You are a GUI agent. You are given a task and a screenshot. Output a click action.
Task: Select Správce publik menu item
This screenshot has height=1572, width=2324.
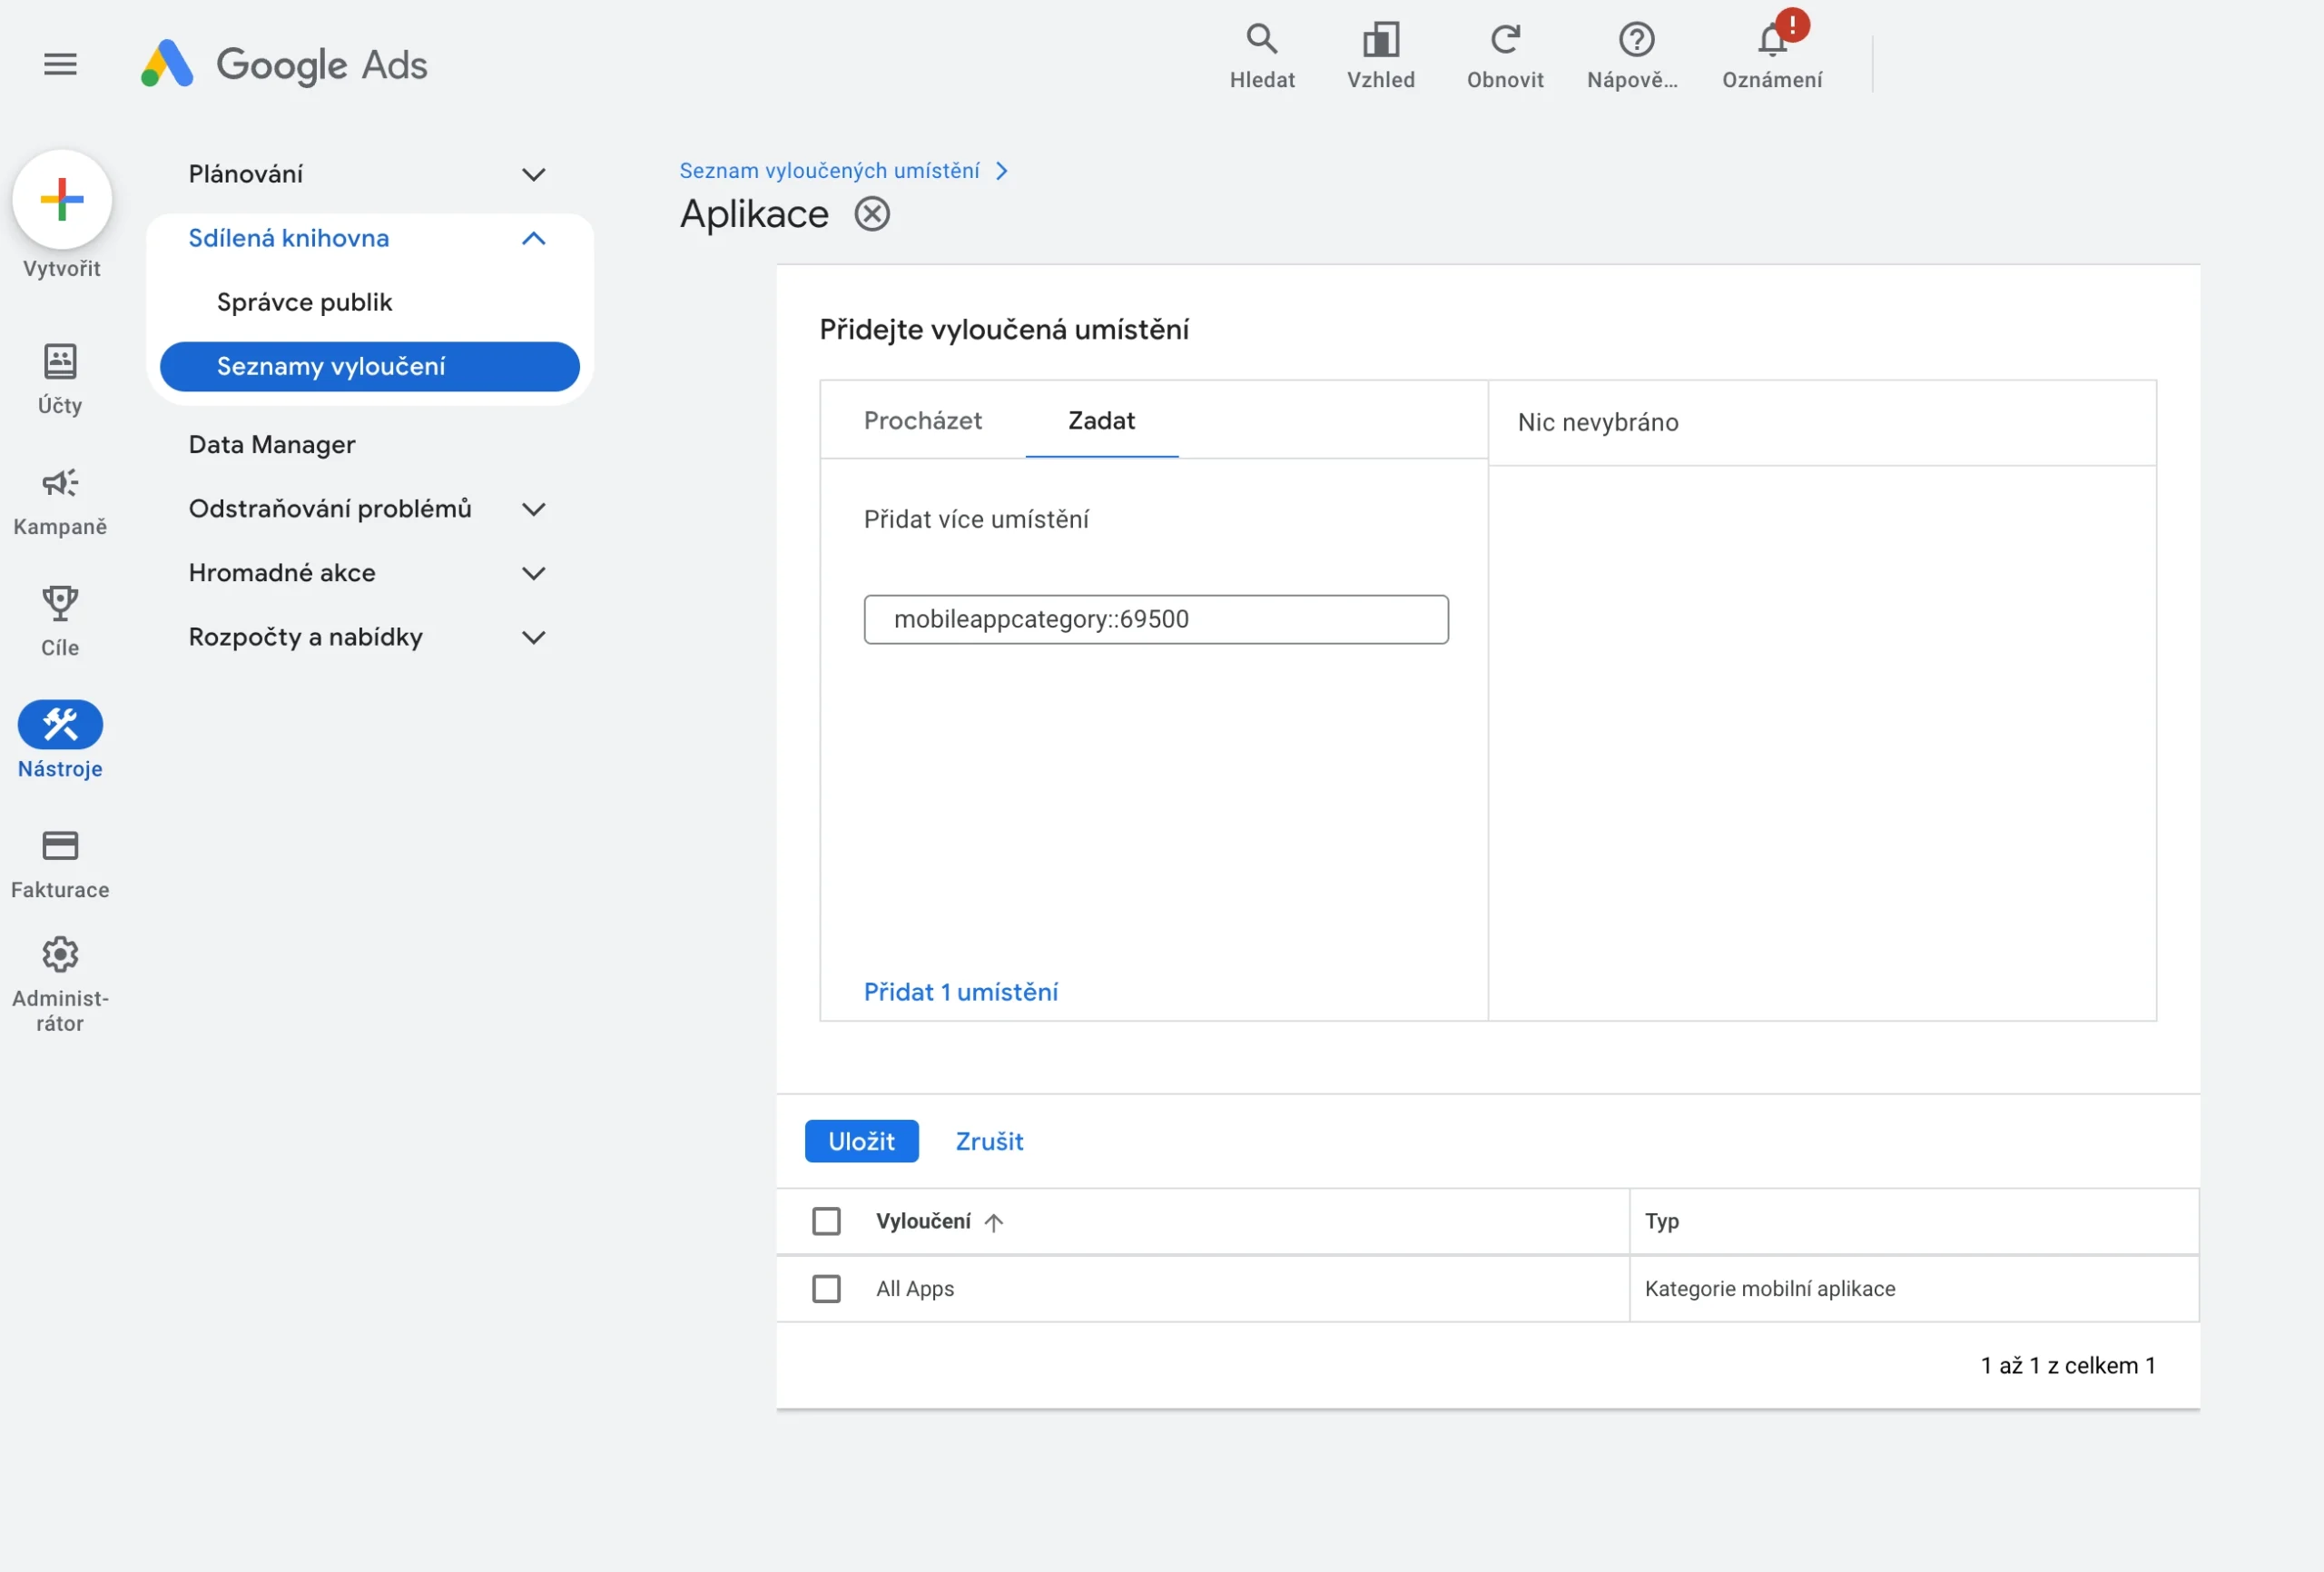coord(304,302)
